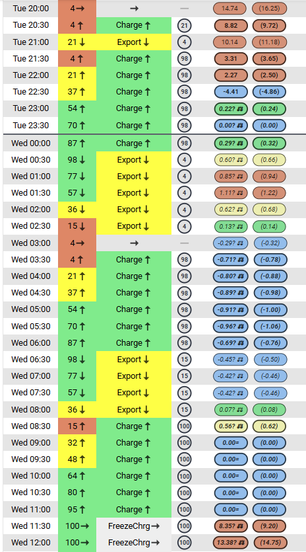The height and width of the screenshot is (552, 306).
Task: Select the Wed 06:30 time cell
Action: (x=30, y=360)
